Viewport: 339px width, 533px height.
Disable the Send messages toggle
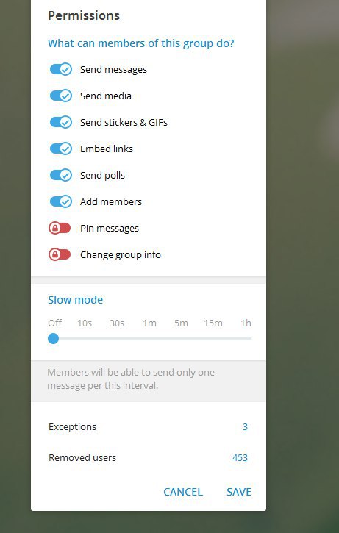click(61, 69)
